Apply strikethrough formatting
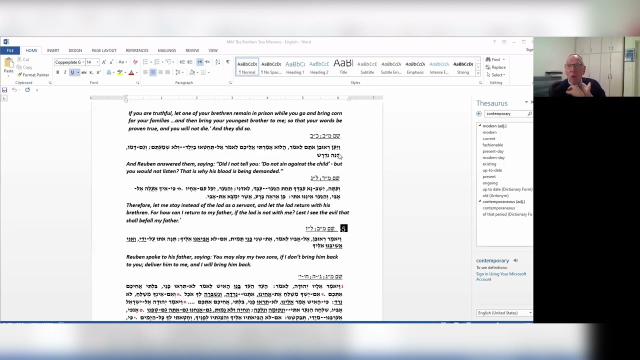640x360 pixels. pyautogui.click(x=83, y=72)
